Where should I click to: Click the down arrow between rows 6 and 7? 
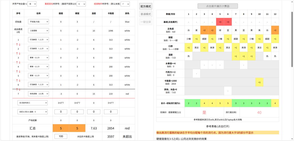[x=20, y=89]
